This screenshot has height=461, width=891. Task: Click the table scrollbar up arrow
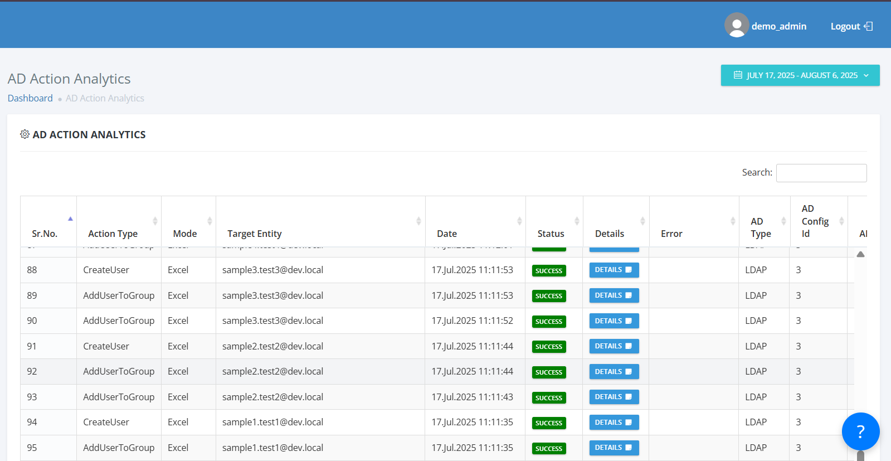pyautogui.click(x=860, y=254)
